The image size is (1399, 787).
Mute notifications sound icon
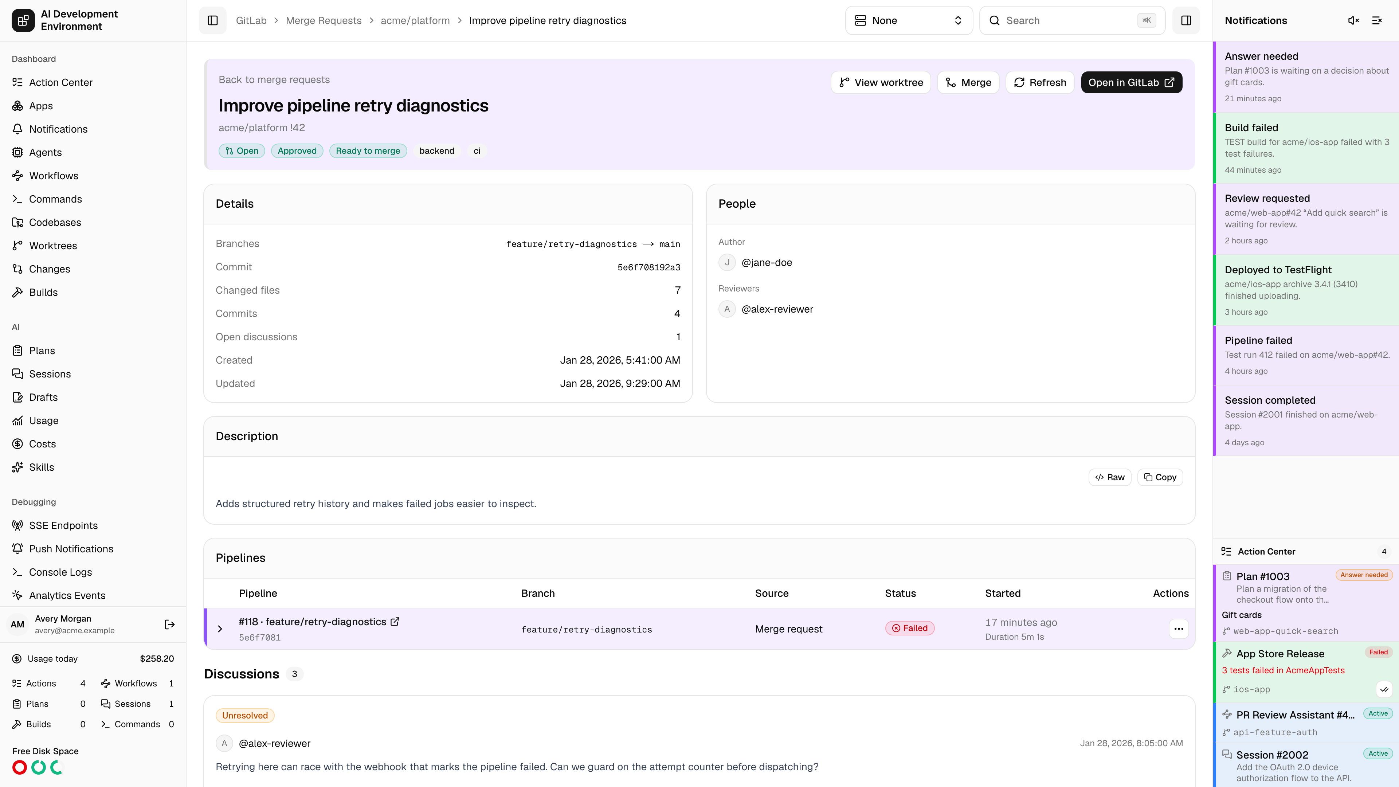coord(1353,21)
